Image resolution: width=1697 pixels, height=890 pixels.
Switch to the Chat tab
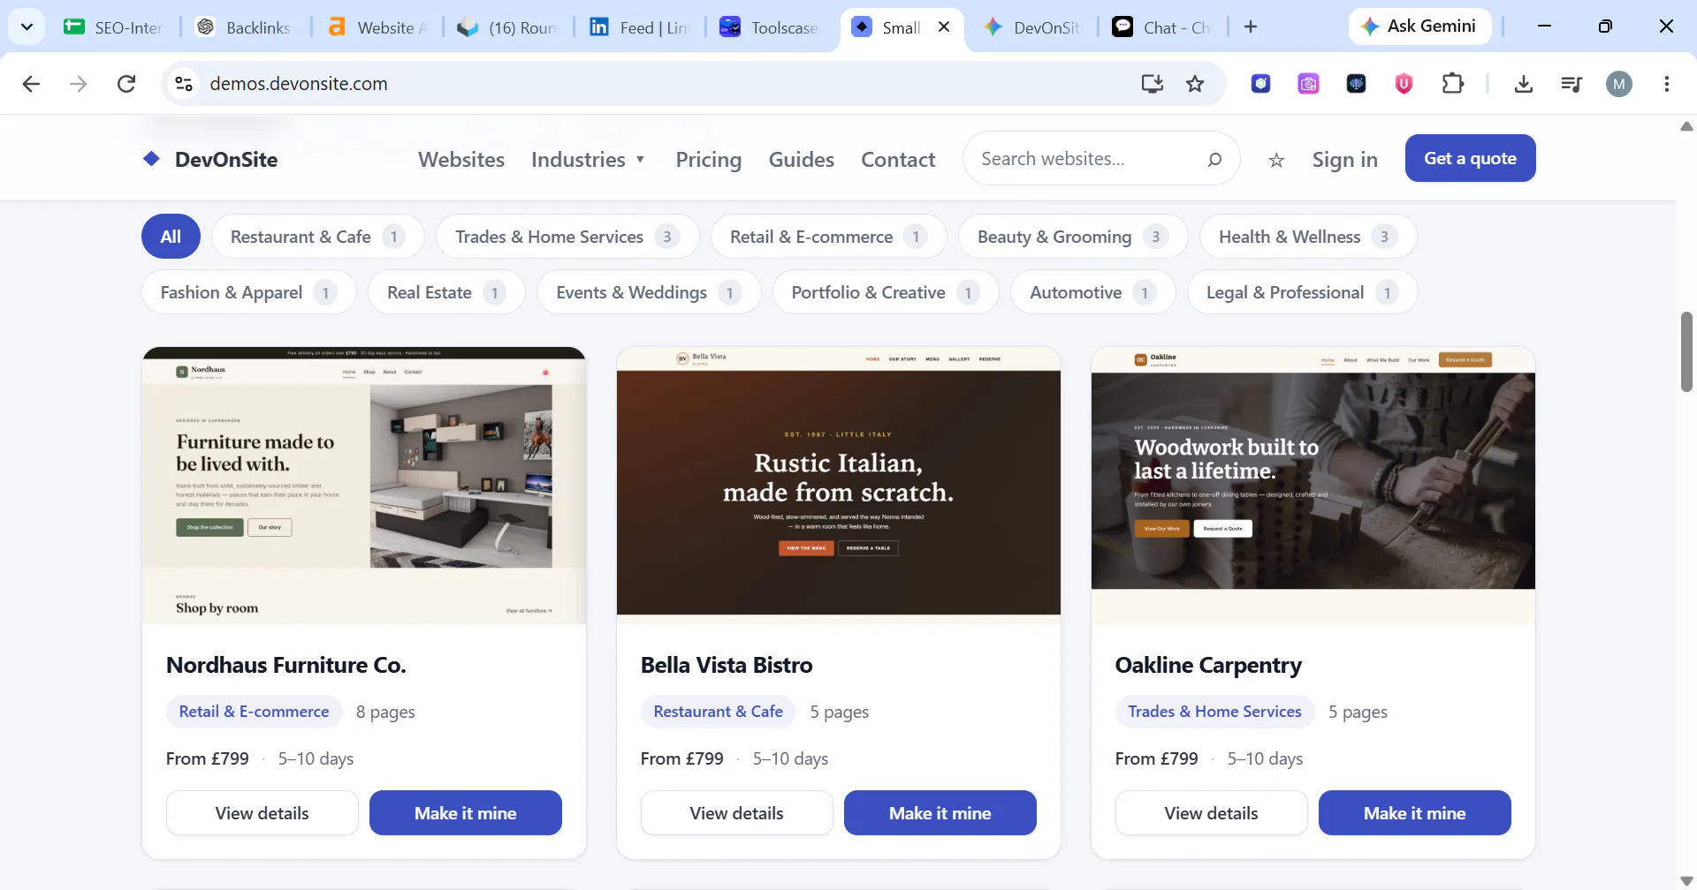[1162, 27]
